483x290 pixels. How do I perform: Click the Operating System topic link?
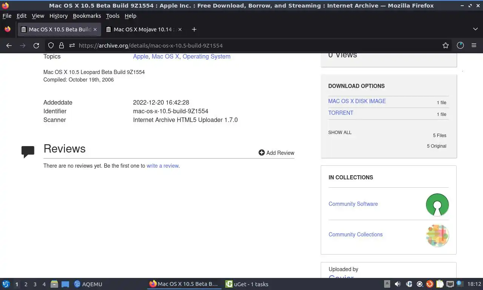206,56
